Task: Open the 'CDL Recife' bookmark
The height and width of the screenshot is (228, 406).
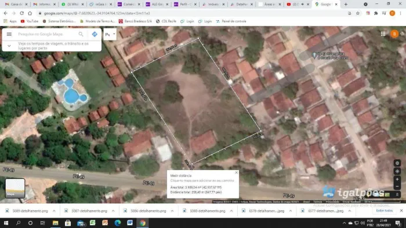Action: 166,21
